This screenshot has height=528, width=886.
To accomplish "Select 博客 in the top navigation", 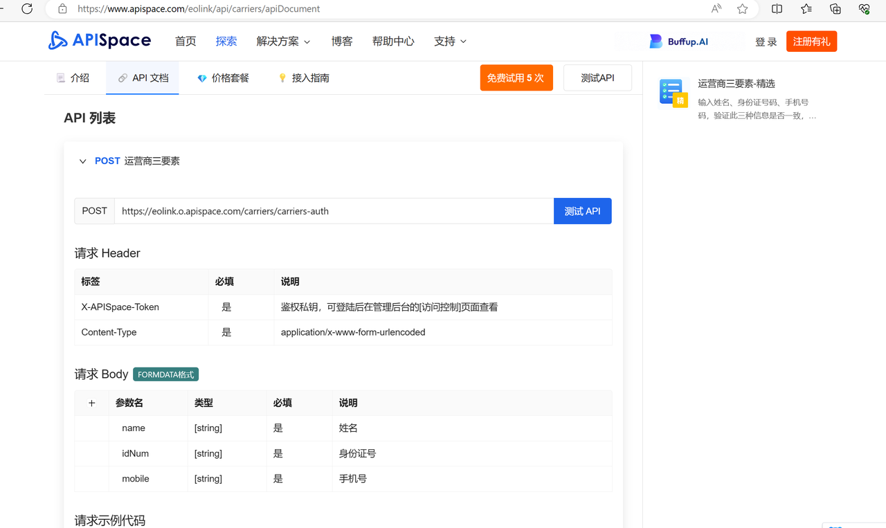I will (342, 41).
